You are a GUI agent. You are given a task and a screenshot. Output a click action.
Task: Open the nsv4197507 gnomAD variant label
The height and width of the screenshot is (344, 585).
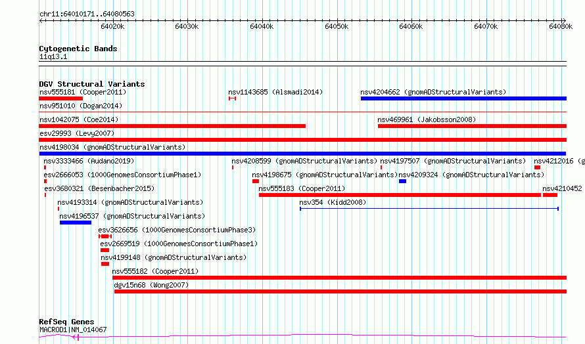(453, 161)
